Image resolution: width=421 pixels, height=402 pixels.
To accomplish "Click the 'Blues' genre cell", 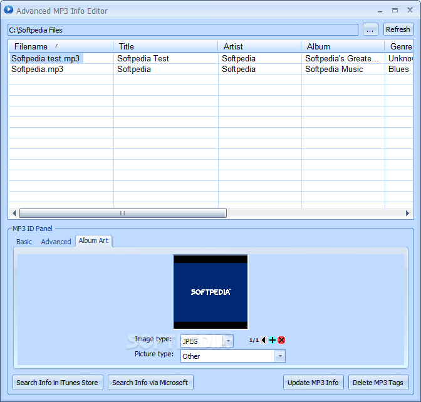I will (398, 70).
